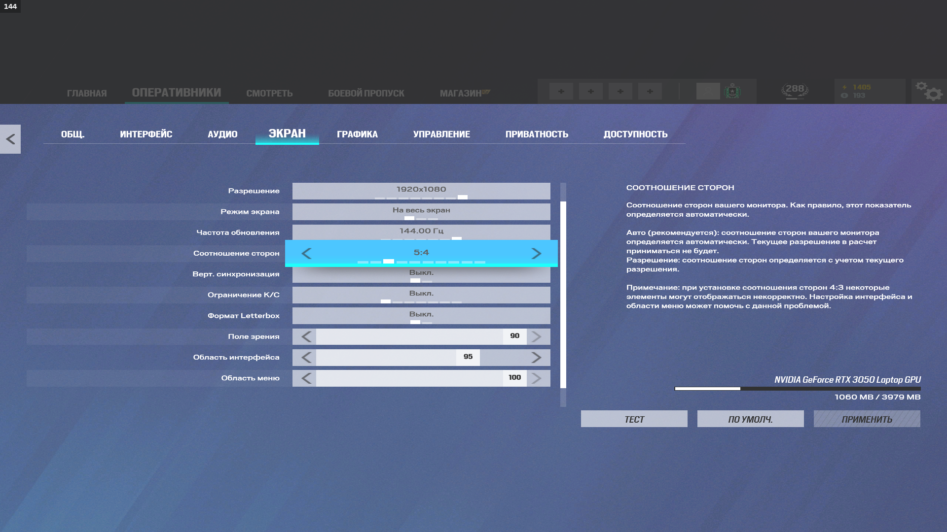Screen dimensions: 947x532
Task: Open the ИНТЕРФЕЙС settings tab
Action: coord(146,134)
